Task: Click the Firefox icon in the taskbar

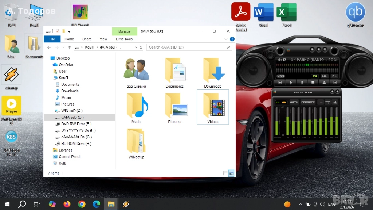Action: click(x=67, y=204)
